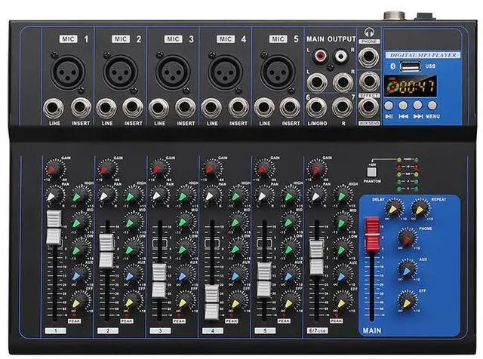Click the AUX SEND output jack
Image resolution: width=483 pixels, height=359 pixels.
369,107
